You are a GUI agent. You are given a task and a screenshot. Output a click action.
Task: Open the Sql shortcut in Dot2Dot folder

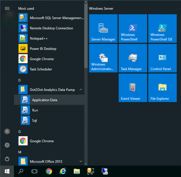tap(34, 120)
